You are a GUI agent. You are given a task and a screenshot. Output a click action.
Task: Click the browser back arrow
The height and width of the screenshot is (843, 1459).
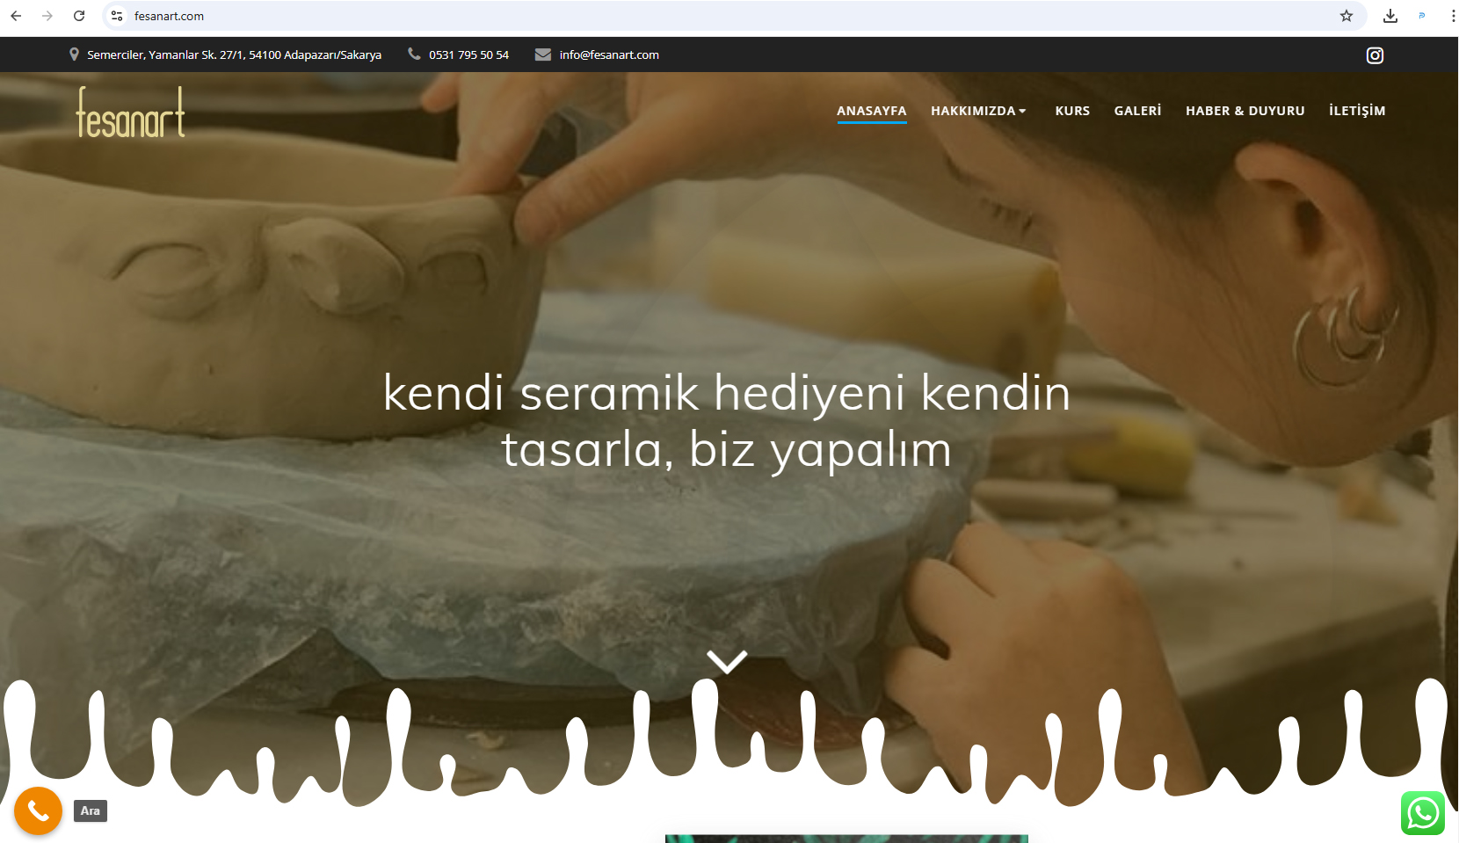pos(16,16)
